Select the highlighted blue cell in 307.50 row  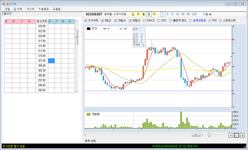click(52, 61)
